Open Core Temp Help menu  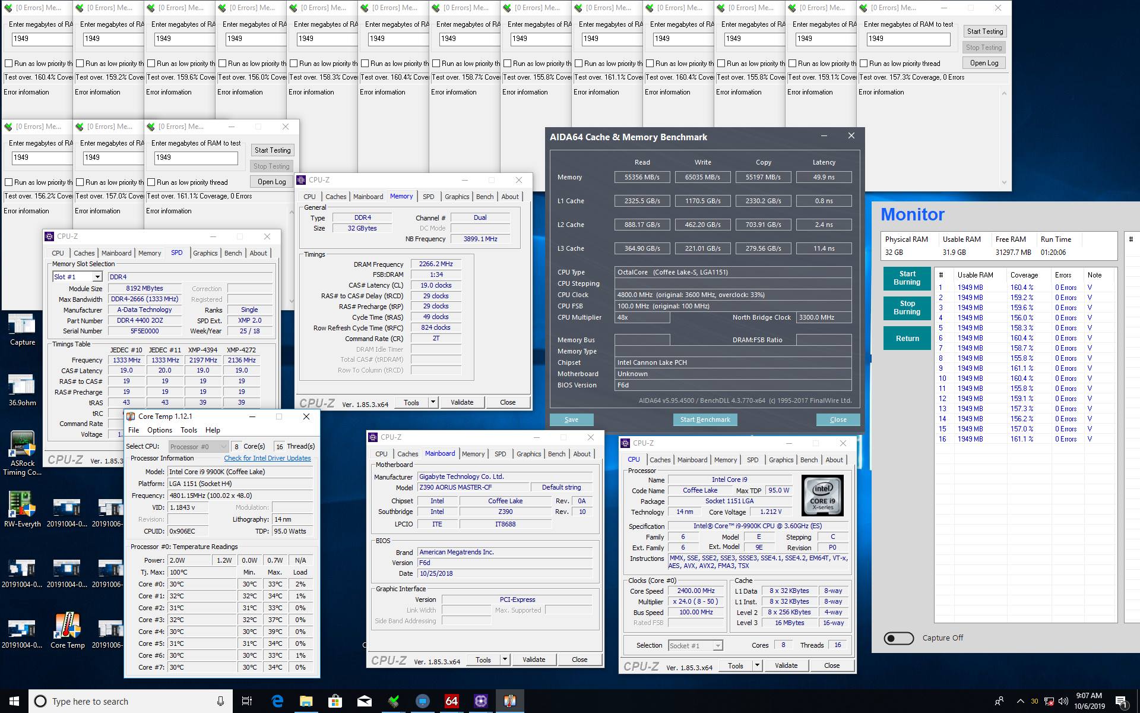[x=213, y=430]
